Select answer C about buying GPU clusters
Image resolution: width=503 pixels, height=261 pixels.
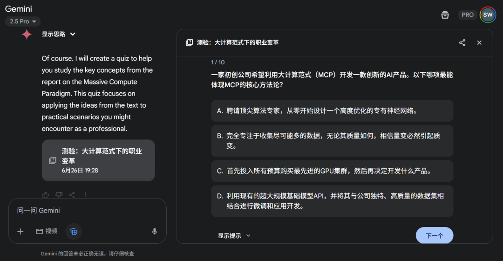(332, 171)
